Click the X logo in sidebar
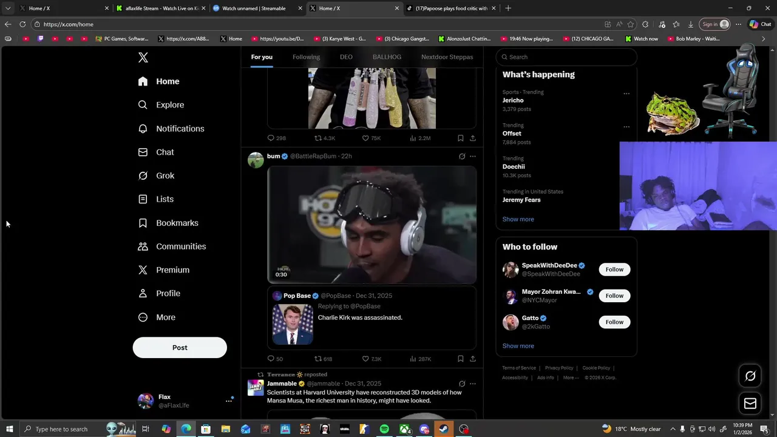The image size is (777, 437). pos(143,58)
